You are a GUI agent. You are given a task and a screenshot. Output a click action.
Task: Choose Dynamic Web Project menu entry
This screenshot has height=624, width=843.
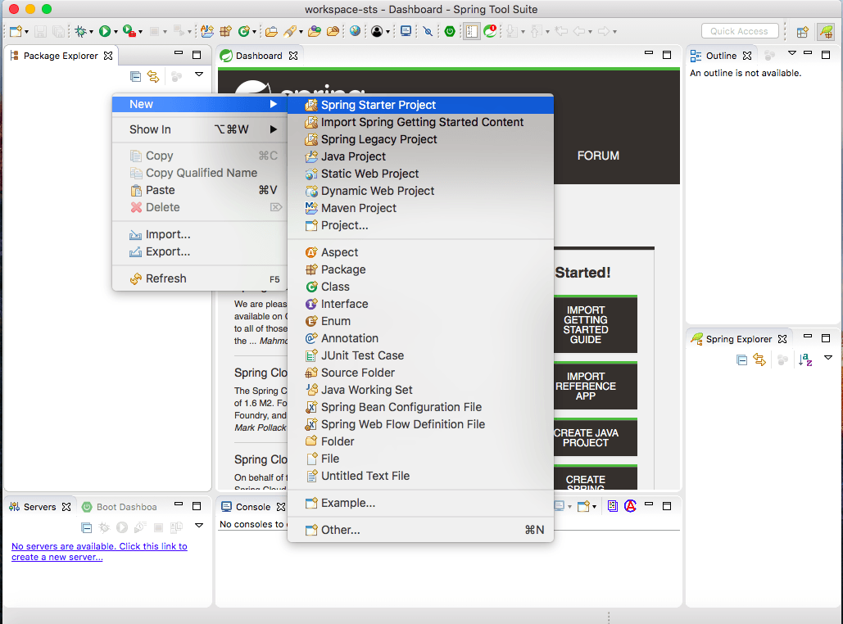coord(420,191)
